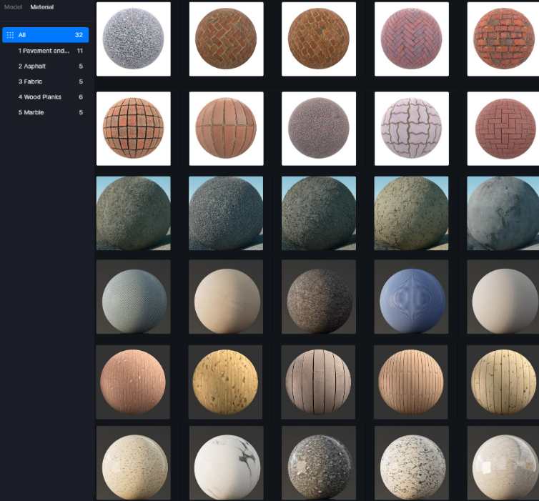The width and height of the screenshot is (539, 501).
Task: Select the pink-blue herringbone brick sphere
Action: (412, 39)
